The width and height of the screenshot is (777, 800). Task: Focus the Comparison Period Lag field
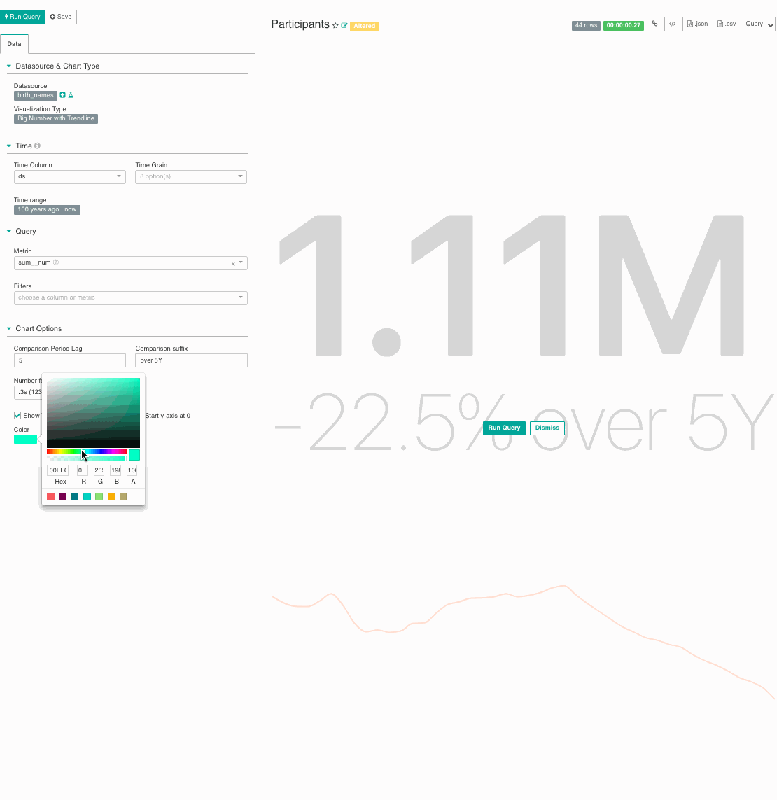click(69, 360)
